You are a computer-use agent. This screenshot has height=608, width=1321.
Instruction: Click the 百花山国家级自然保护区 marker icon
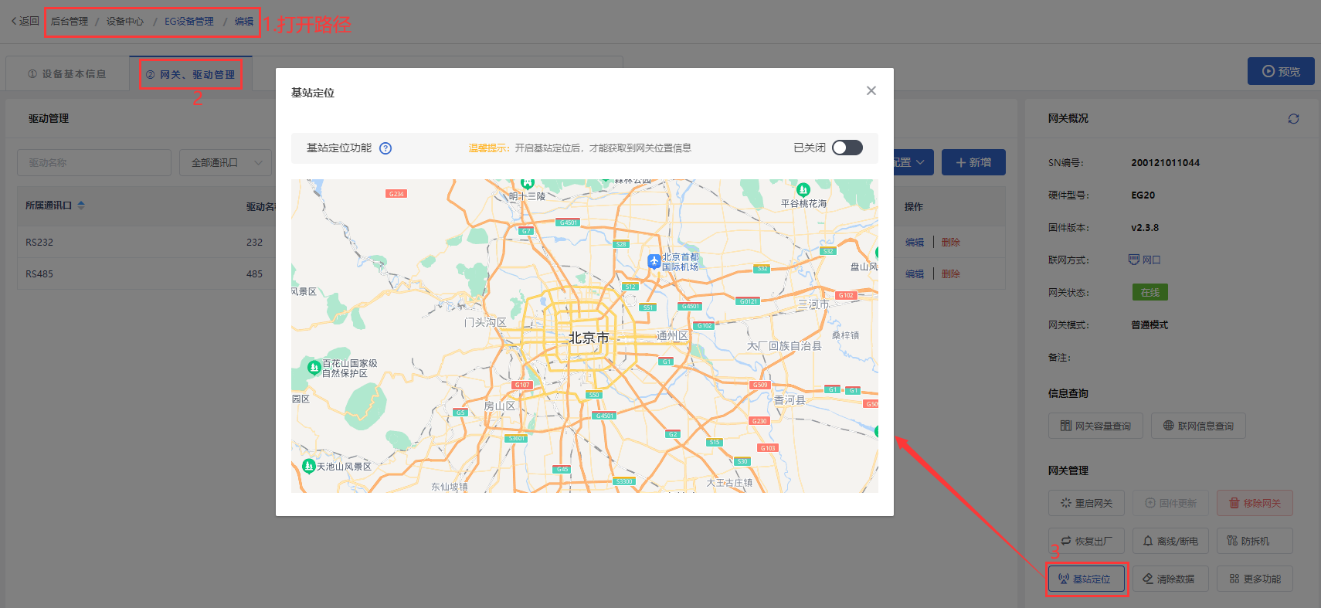(314, 368)
